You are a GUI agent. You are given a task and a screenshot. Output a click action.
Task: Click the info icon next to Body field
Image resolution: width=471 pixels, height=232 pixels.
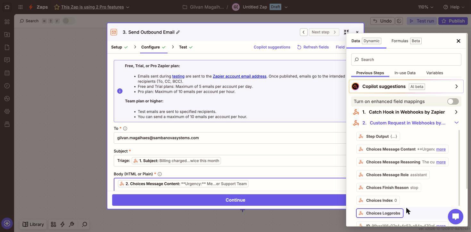[160, 174]
